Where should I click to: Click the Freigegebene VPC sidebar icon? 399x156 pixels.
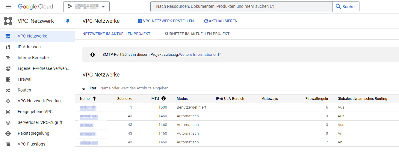(x=8, y=112)
